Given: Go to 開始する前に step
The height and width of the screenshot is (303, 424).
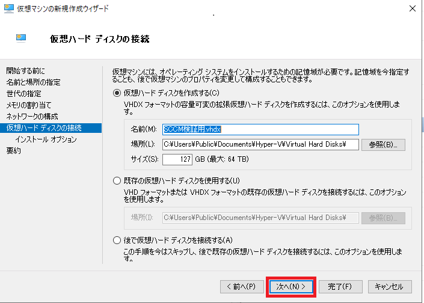Looking at the screenshot, I should click(26, 71).
